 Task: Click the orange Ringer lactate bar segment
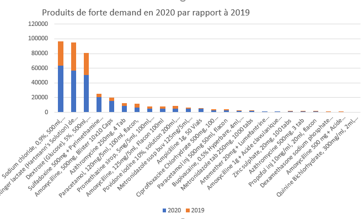point(73,57)
